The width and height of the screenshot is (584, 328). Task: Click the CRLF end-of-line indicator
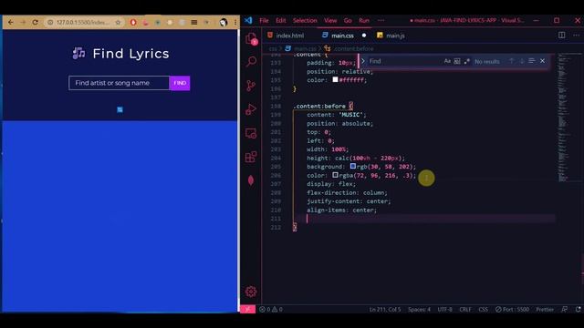point(465,309)
